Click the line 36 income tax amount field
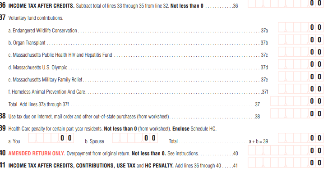The width and height of the screenshot is (328, 172). (286, 3)
